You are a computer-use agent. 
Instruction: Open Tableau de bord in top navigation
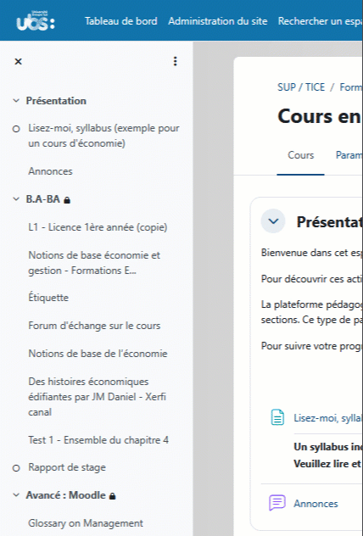pos(121,21)
